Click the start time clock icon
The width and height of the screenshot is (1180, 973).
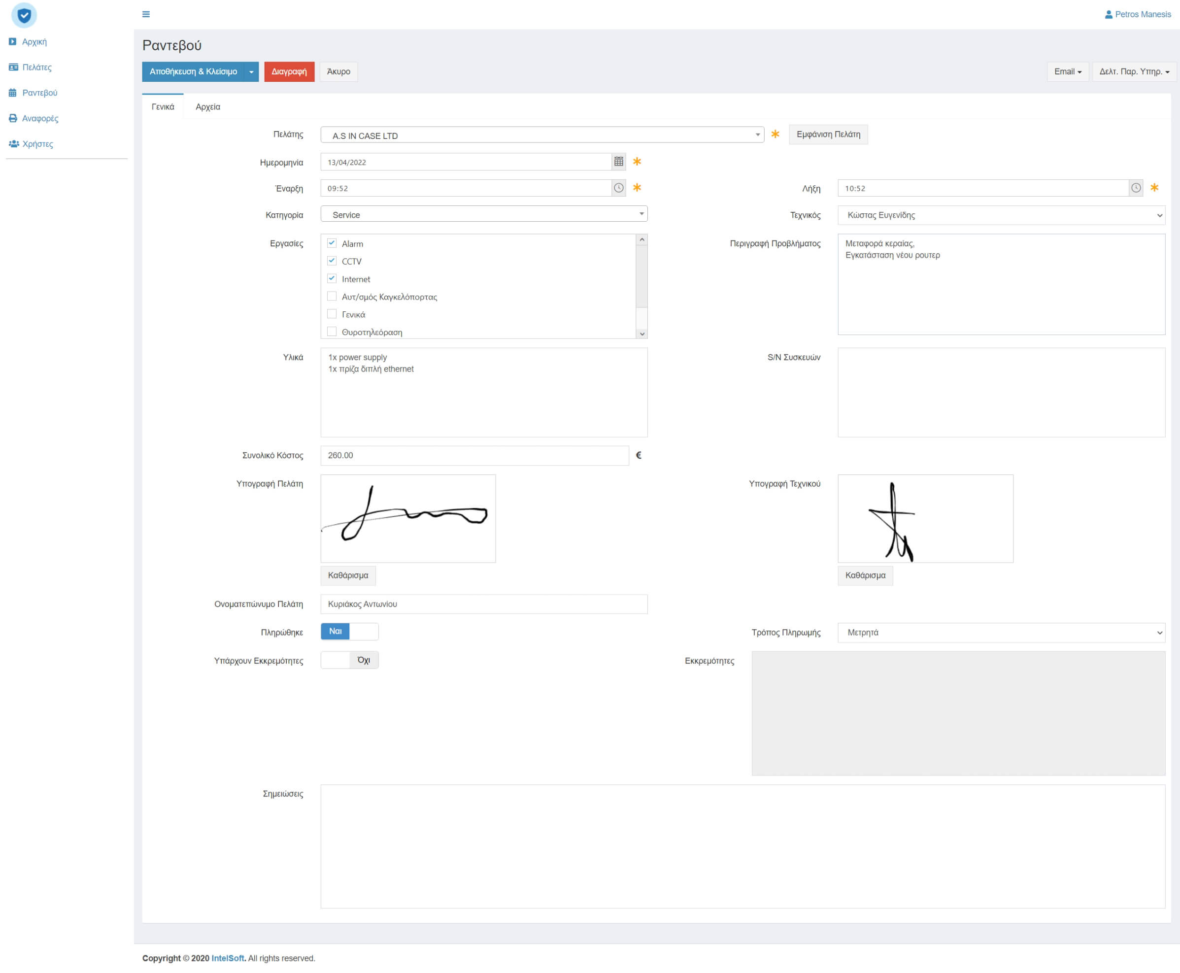coord(618,188)
